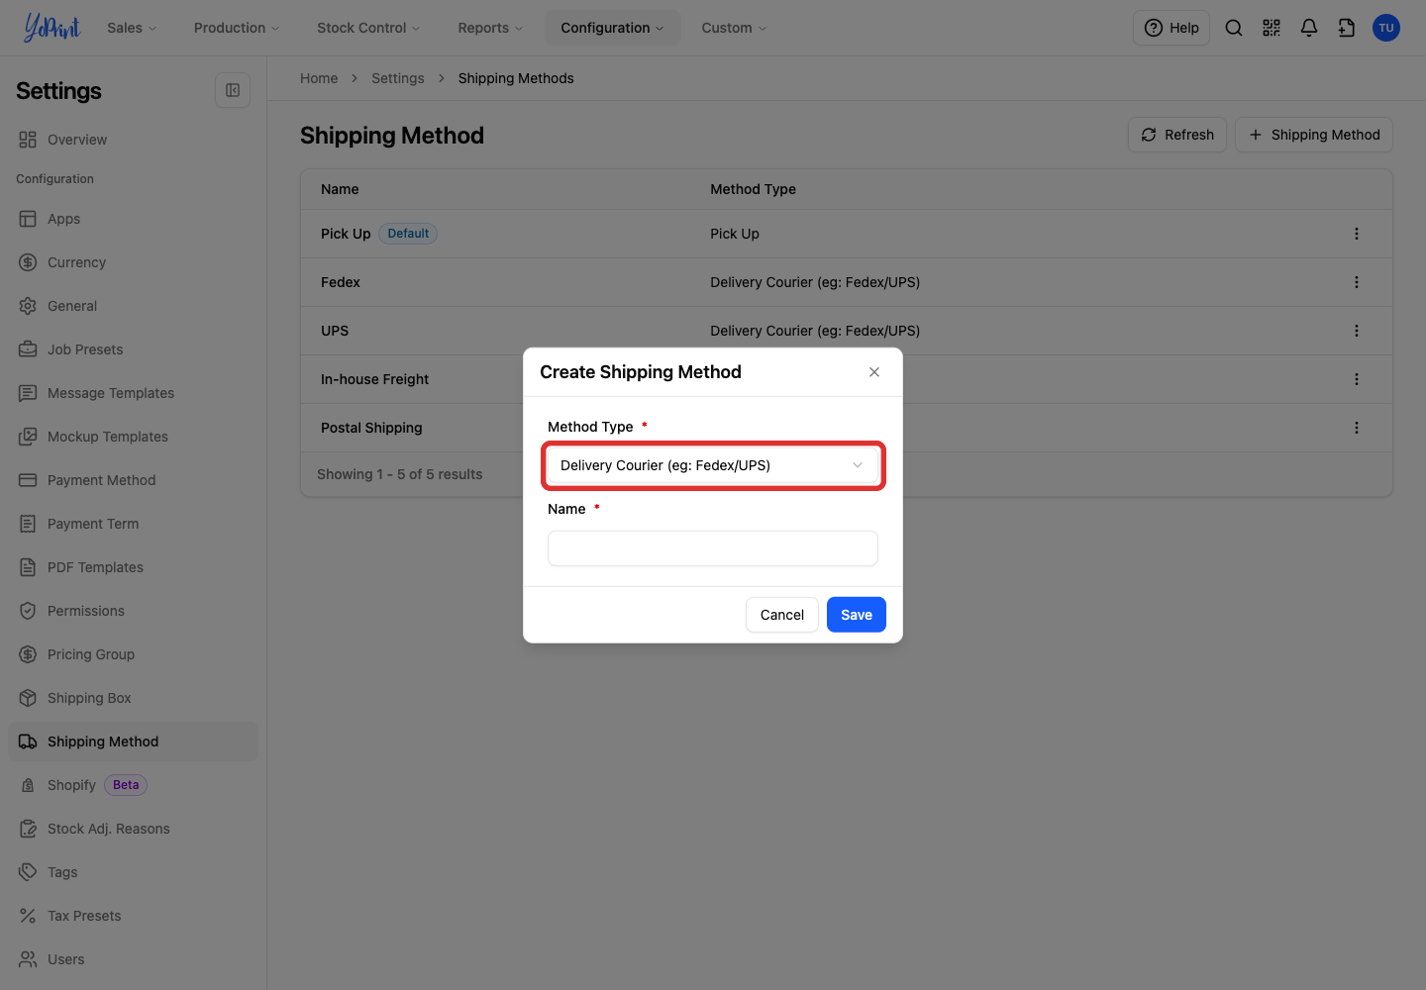The height and width of the screenshot is (990, 1426).
Task: Go to Home breadcrumb
Action: (319, 78)
